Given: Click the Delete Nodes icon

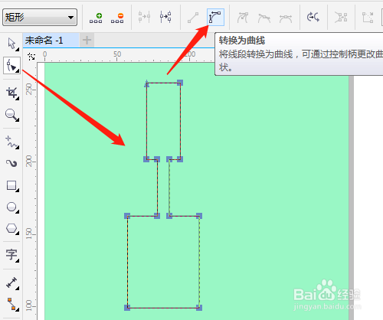Looking at the screenshot, I should [x=117, y=18].
